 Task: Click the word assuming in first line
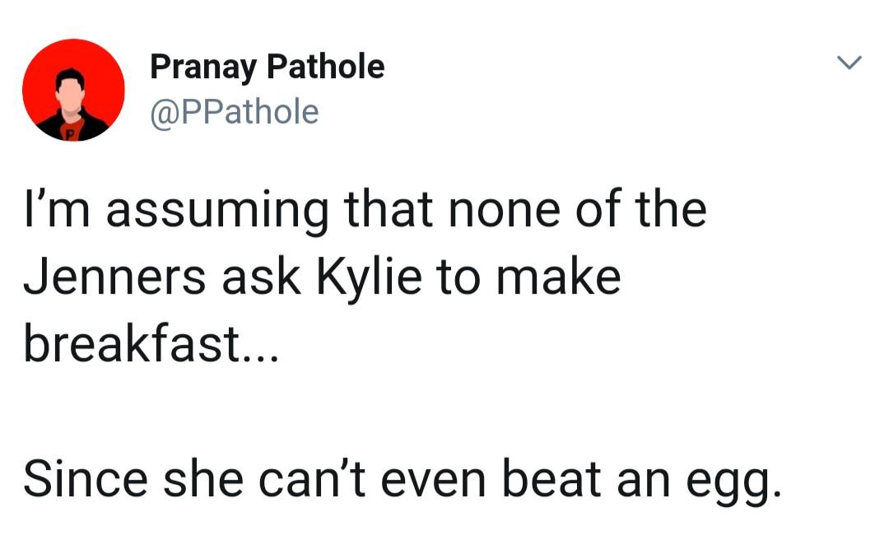point(217,212)
